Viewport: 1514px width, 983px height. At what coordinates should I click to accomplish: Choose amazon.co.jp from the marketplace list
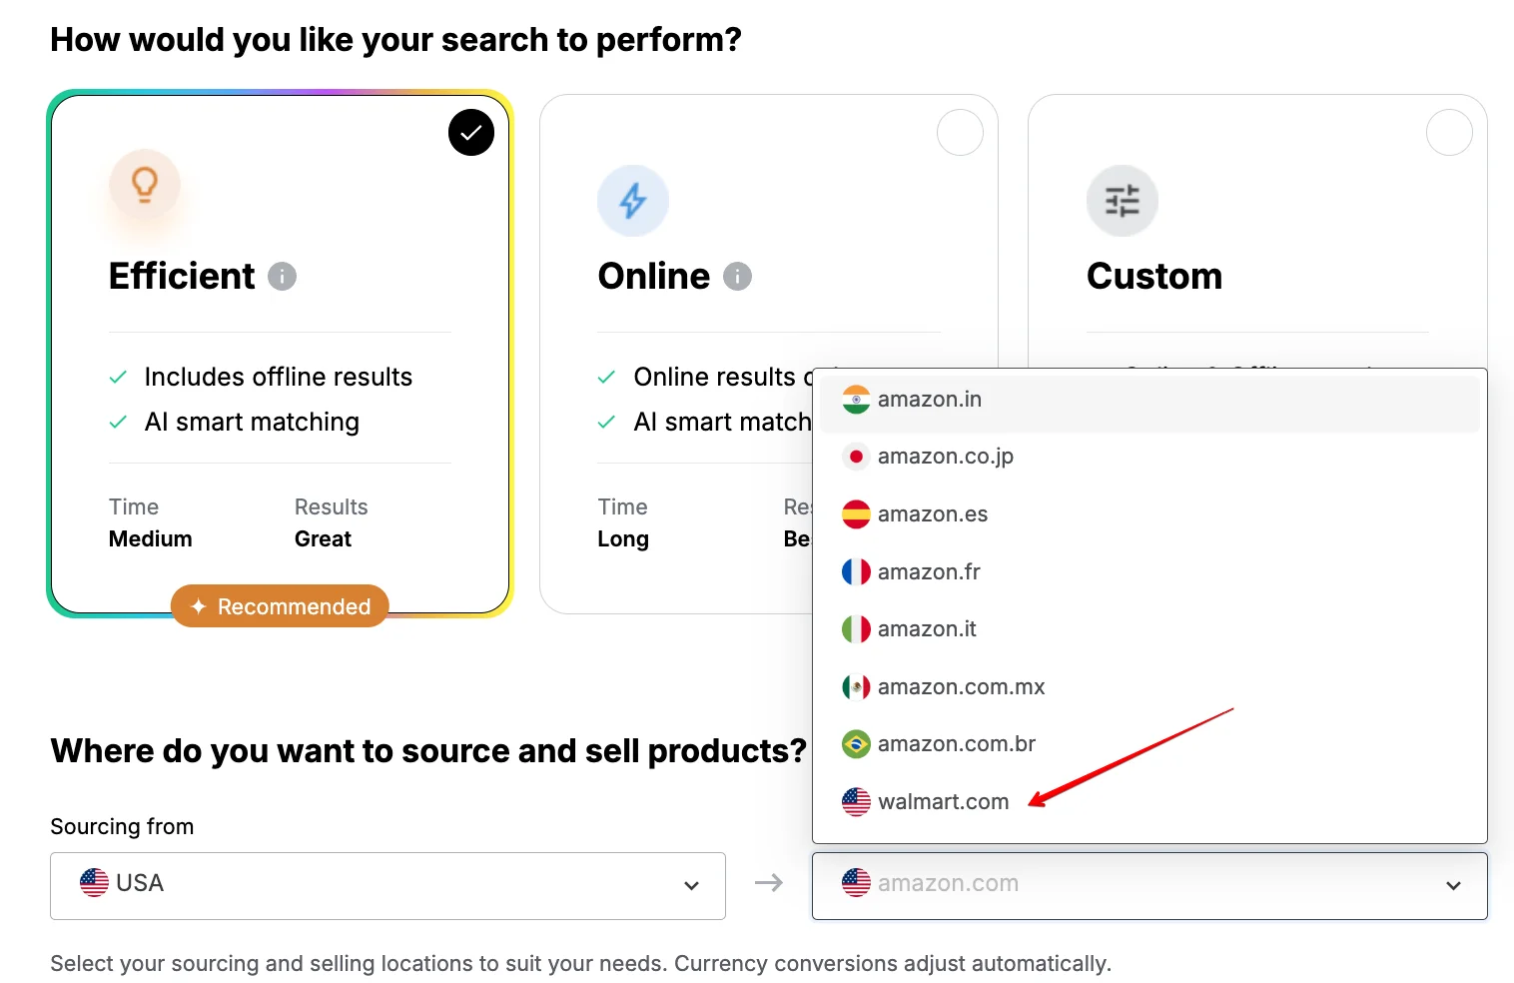point(1149,457)
